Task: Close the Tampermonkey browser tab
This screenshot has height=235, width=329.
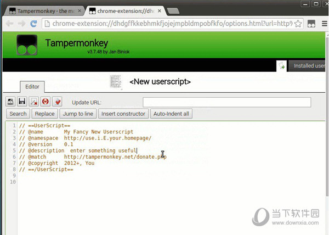Action: (80, 11)
